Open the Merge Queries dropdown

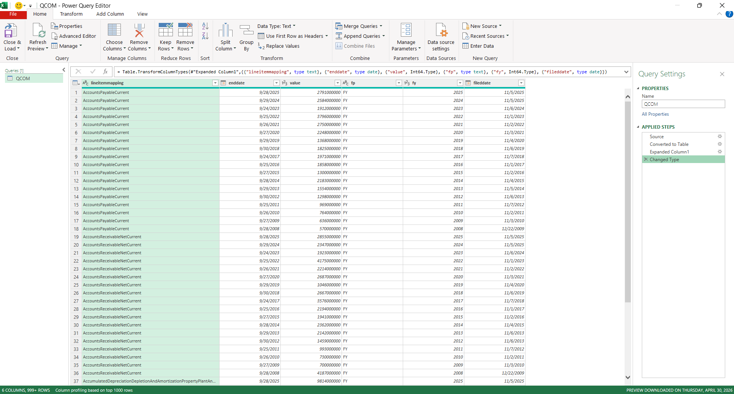pyautogui.click(x=359, y=26)
